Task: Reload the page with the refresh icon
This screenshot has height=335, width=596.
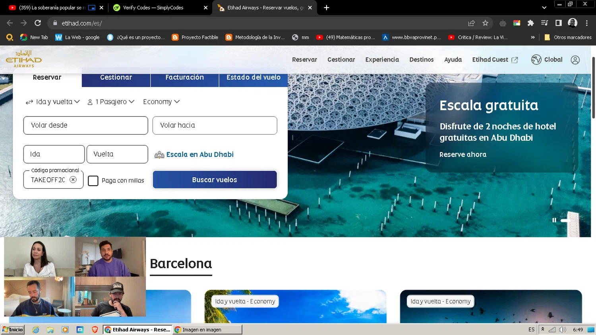Action: (x=38, y=23)
